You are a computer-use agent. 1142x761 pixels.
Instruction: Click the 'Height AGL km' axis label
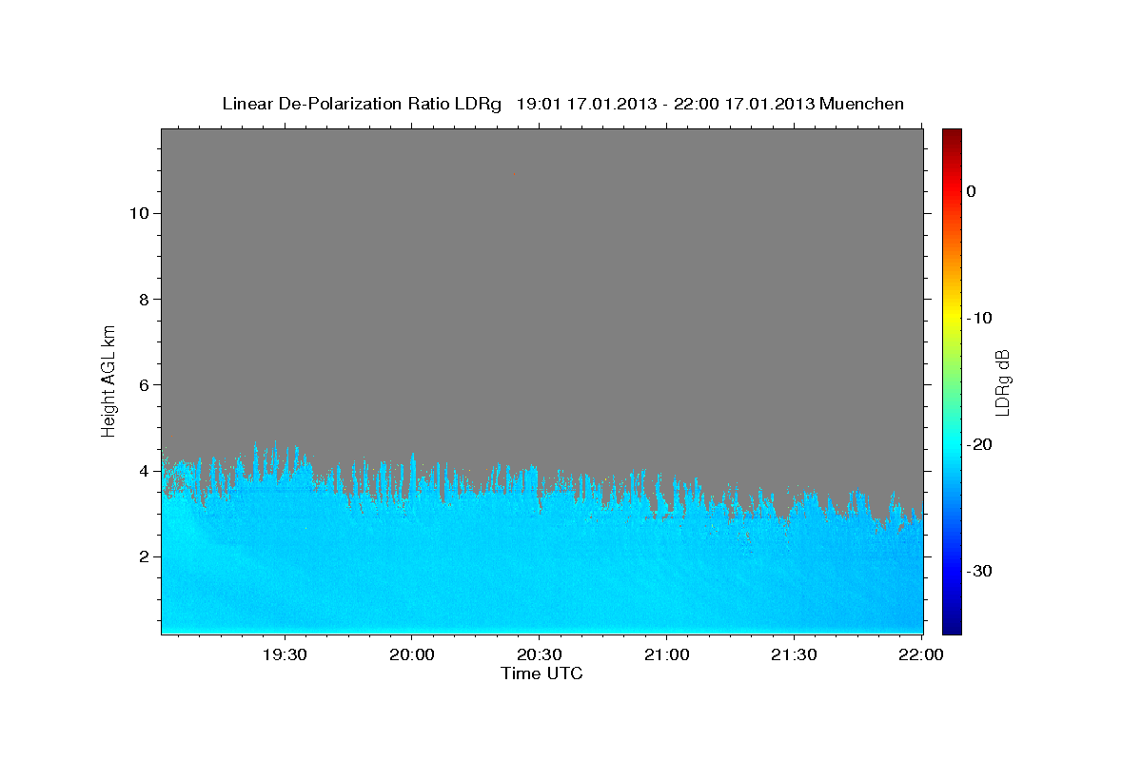click(x=109, y=380)
